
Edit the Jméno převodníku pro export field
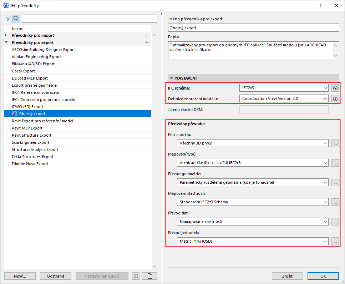[x=253, y=28]
